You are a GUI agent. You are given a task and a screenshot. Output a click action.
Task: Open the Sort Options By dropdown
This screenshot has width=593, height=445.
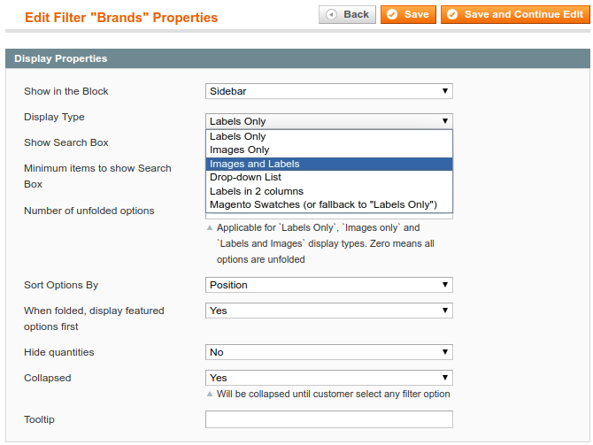(328, 285)
